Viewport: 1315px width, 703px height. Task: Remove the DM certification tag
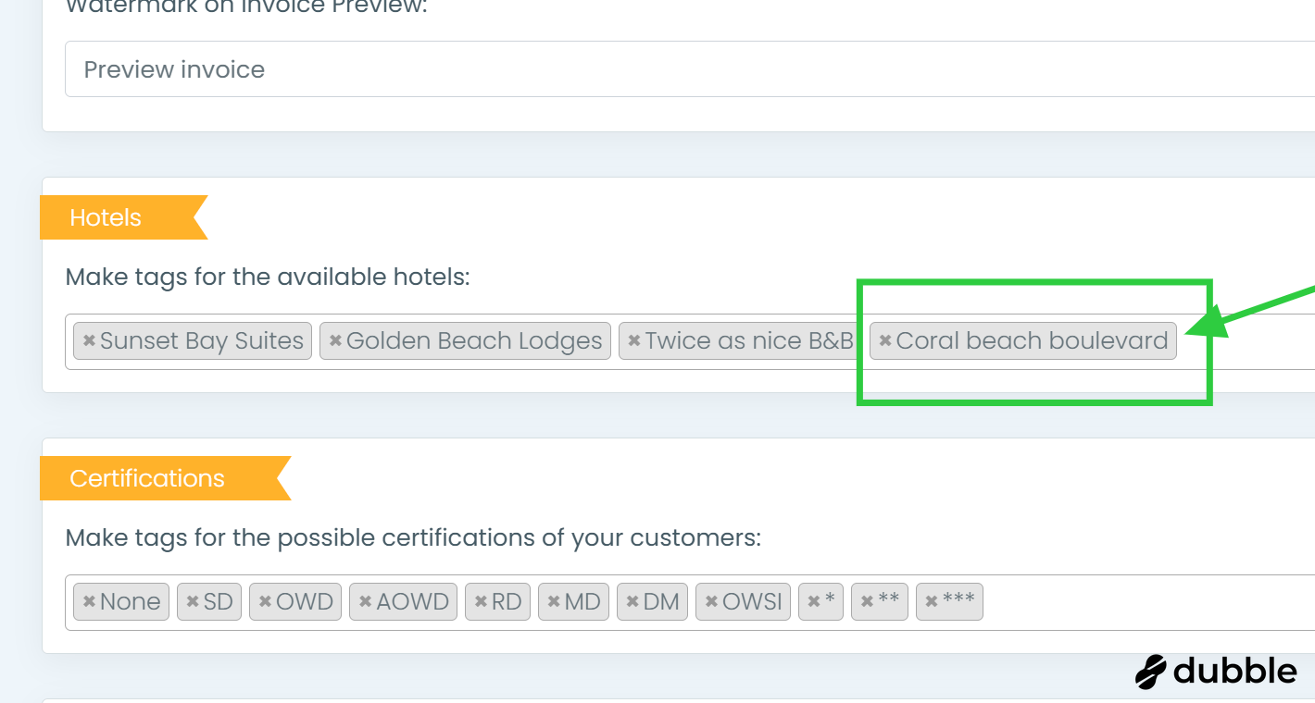coord(632,602)
